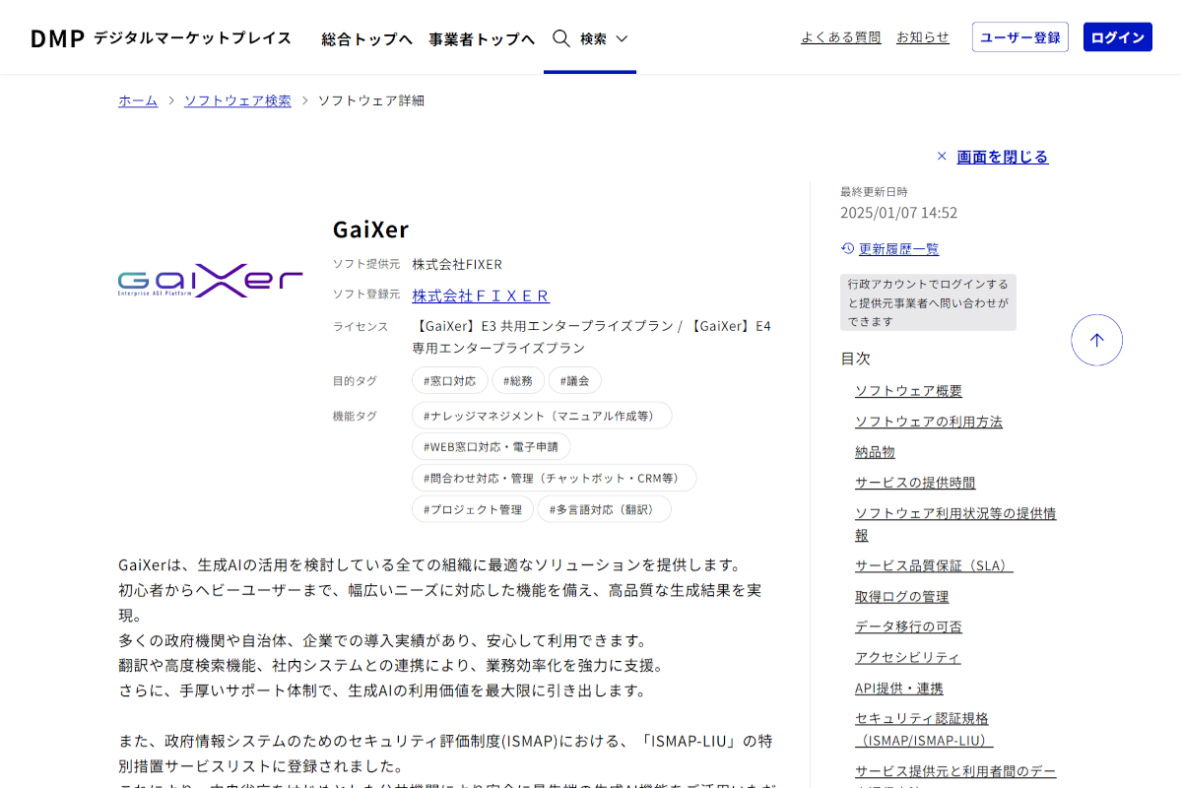
Task: Select #ナレッジマネジメント（マニュアル作成等） tag
Action: pyautogui.click(x=542, y=416)
